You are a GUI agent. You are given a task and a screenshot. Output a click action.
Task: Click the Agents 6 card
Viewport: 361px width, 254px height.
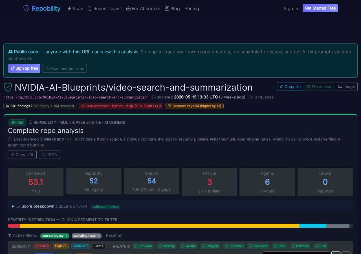(267, 182)
